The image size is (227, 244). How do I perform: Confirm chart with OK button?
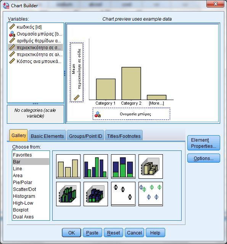tap(71, 233)
